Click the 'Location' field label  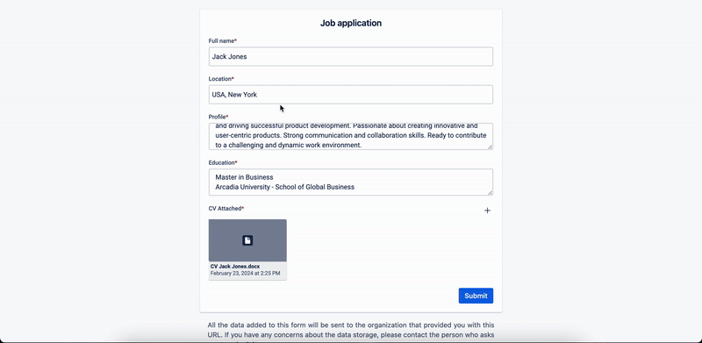(x=221, y=79)
